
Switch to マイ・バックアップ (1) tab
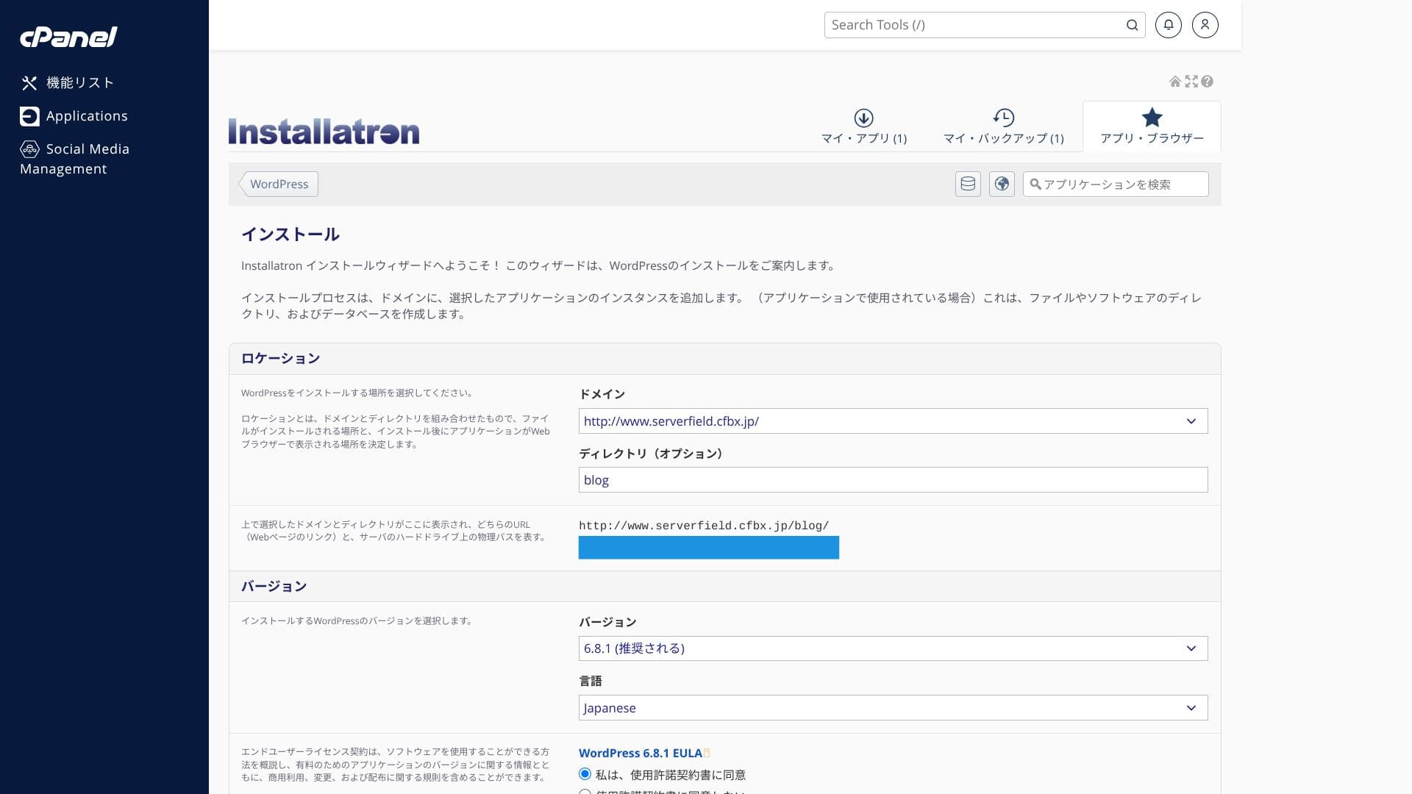1003,126
